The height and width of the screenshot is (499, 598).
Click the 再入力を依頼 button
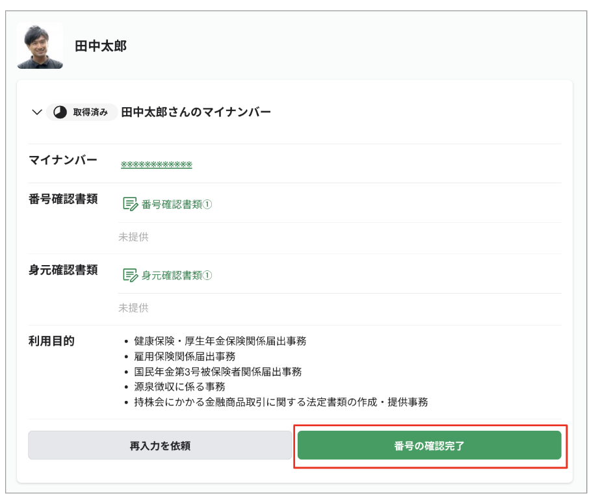pos(161,445)
